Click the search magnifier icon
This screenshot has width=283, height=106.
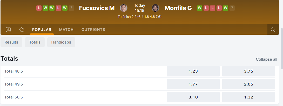(273, 30)
